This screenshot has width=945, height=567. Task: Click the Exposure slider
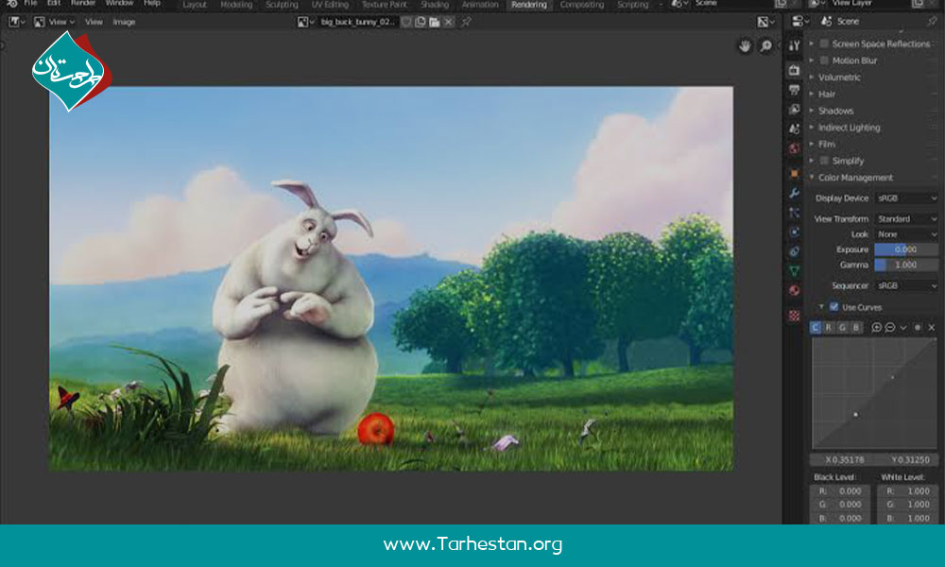[x=906, y=249]
